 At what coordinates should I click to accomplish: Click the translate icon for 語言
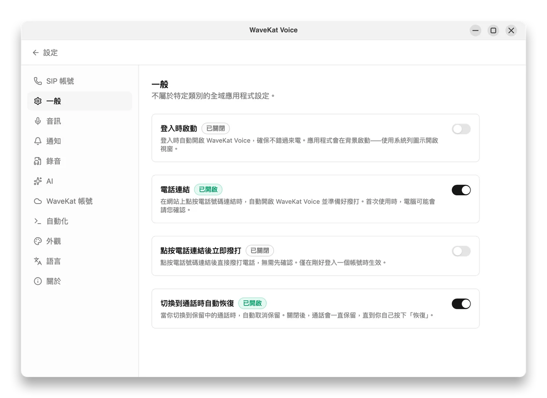pyautogui.click(x=38, y=262)
